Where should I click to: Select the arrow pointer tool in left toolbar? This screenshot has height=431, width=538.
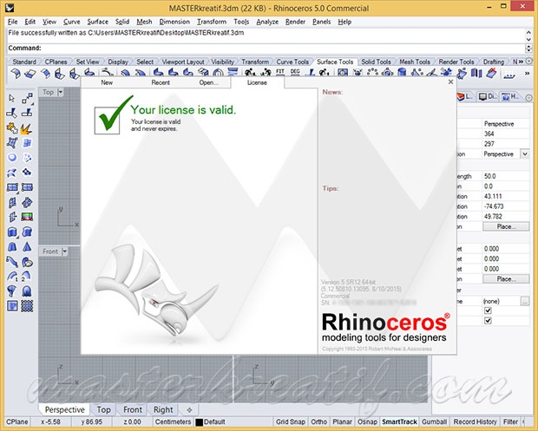[12, 98]
